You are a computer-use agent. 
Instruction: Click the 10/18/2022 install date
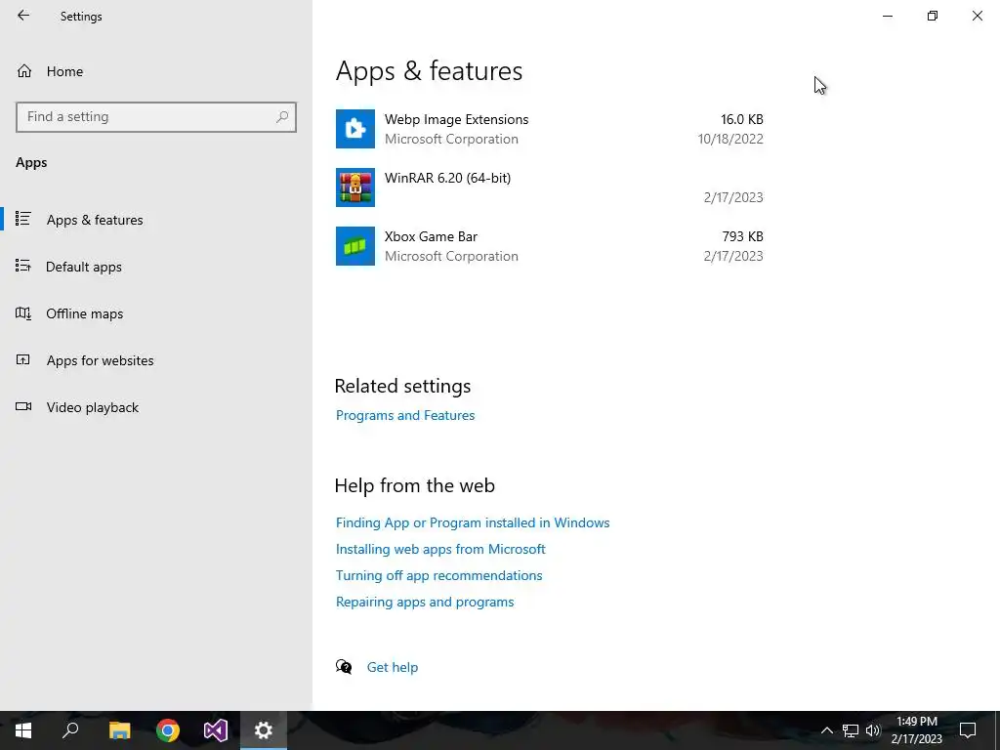point(730,139)
